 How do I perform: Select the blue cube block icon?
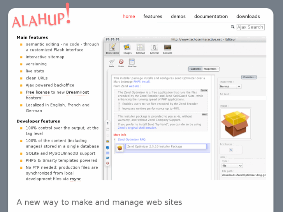[x=107, y=147]
